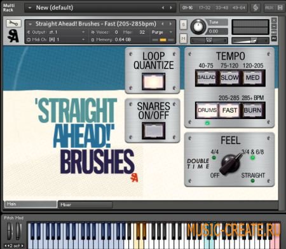Shift keyboard octave up arrow
This screenshot has height=249, width=286.
point(22,246)
